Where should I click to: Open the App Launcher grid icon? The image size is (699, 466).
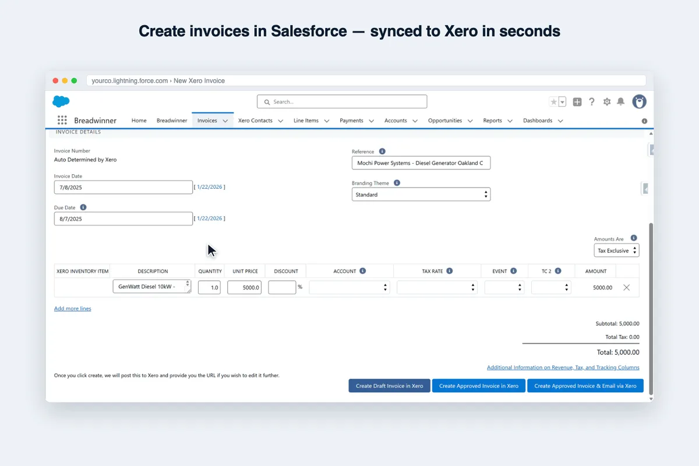62,121
